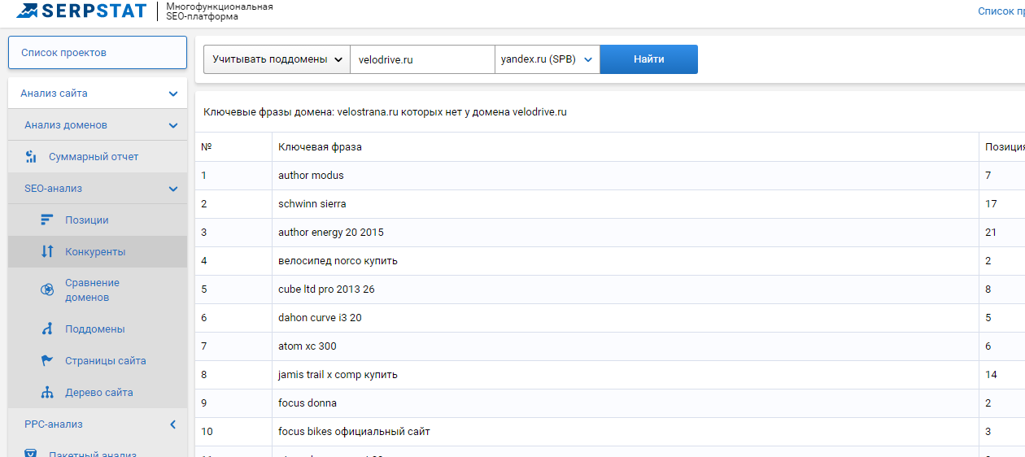
Task: Click the Serpstat logo
Action: pyautogui.click(x=81, y=11)
